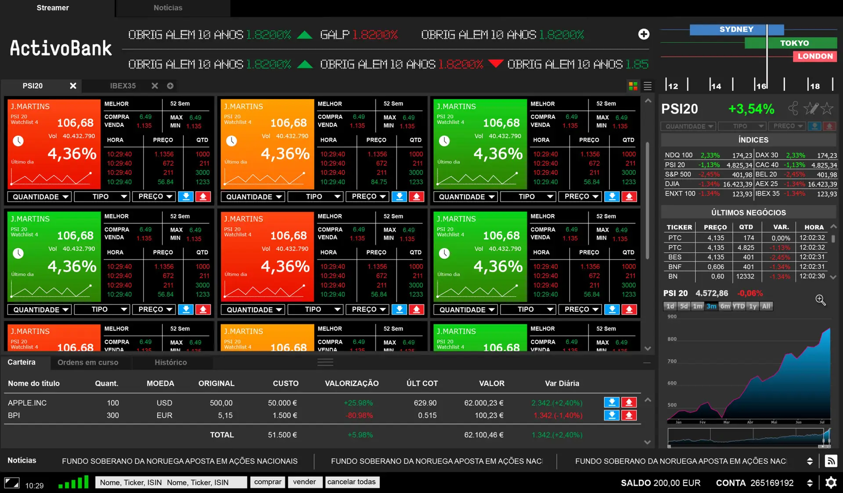843x493 pixels.
Task: Click the comprar button in bottom bar
Action: 267,482
